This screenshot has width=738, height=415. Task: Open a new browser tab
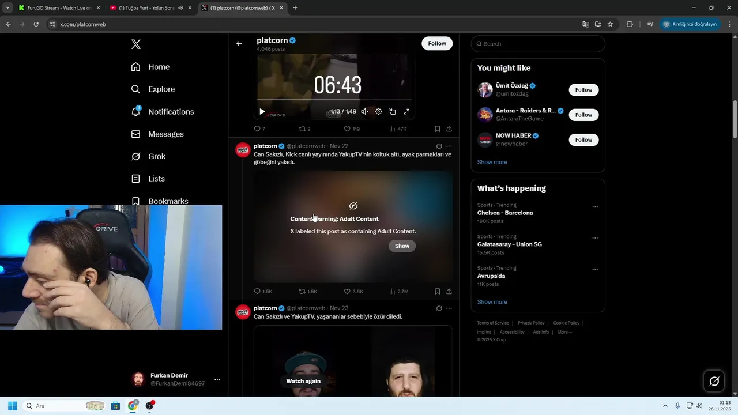point(295,8)
